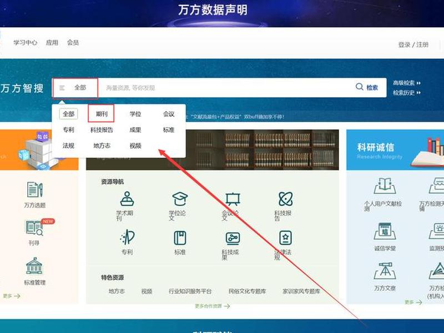Open 行业知识服务平台 link
Screen dimensions: 444x333
click(x=190, y=291)
